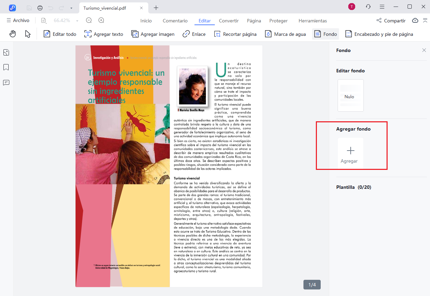This screenshot has width=430, height=296.
Task: Open the bookmarks sidebar panel
Action: 6,67
